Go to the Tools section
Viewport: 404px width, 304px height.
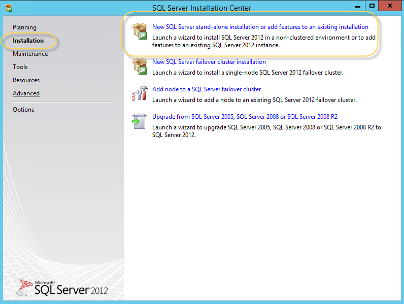pos(20,67)
